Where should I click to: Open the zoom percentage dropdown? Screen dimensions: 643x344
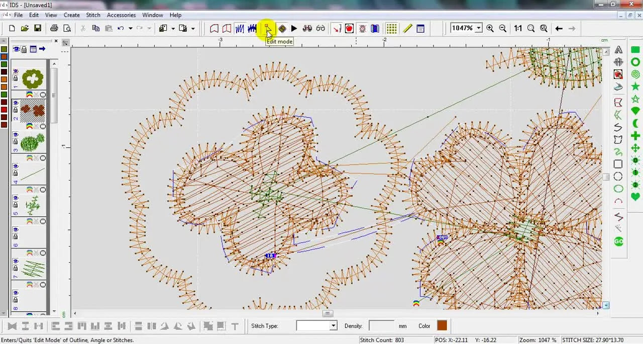pyautogui.click(x=479, y=28)
